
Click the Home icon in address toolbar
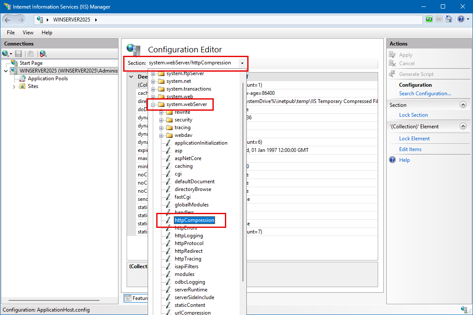449,19
